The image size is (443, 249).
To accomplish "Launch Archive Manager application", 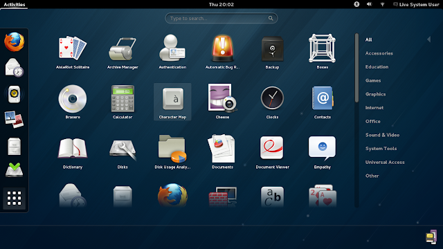I will (x=123, y=52).
